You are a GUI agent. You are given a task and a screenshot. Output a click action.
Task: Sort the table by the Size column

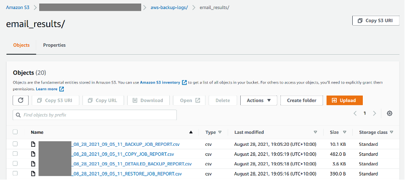(x=344, y=132)
